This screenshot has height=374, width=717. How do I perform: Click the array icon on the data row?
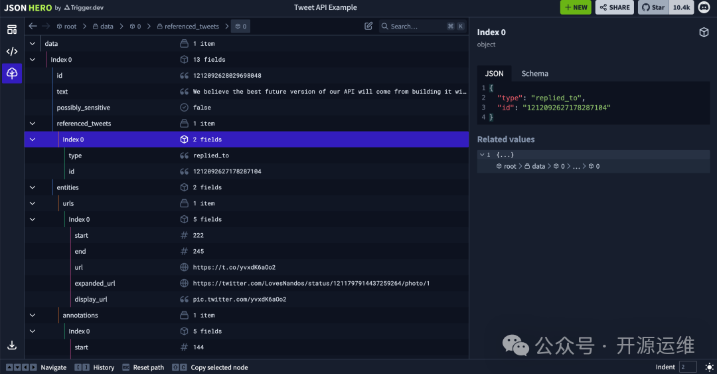[185, 43]
